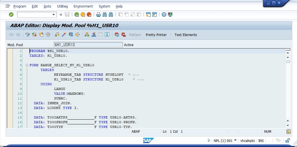The width and height of the screenshot is (297, 147).
Task: Click the yellow Exit icon
Action: (x=83, y=15)
